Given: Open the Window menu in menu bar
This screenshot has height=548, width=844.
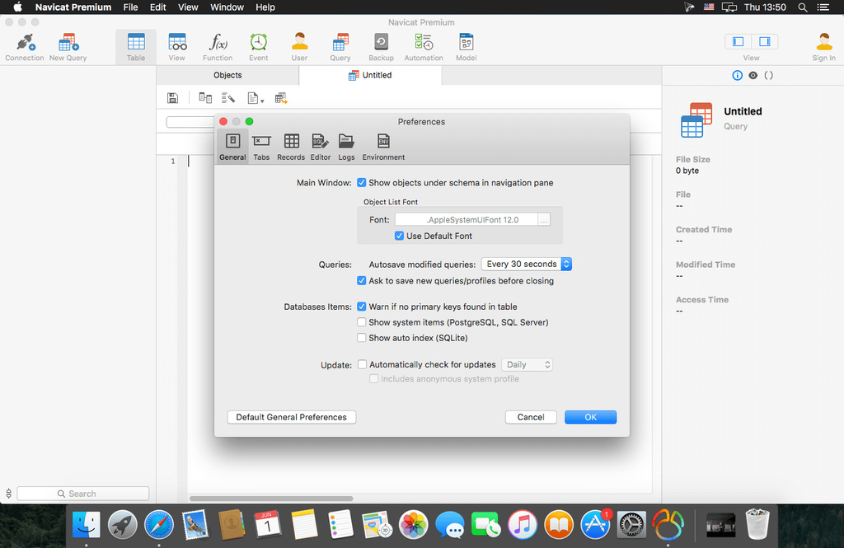Looking at the screenshot, I should click(x=227, y=7).
